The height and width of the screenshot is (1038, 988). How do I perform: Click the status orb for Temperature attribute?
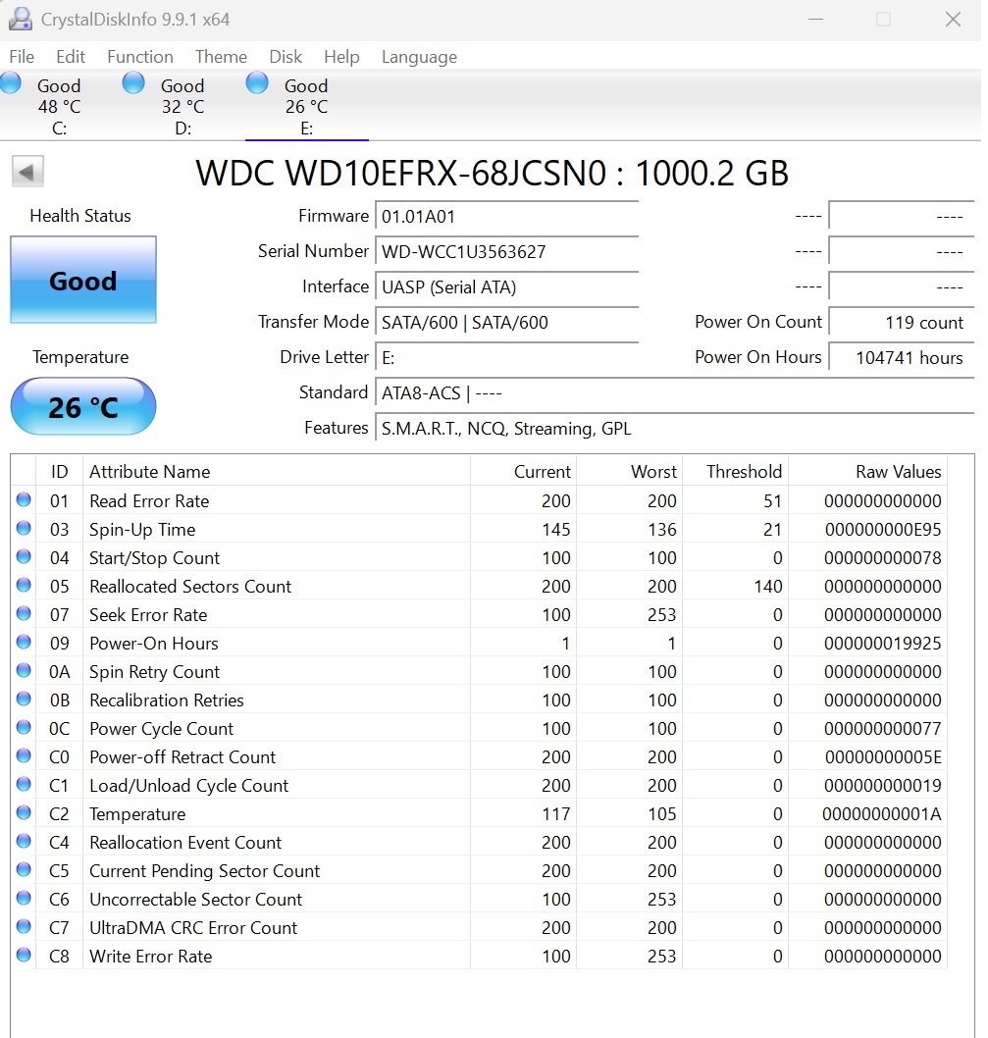(x=24, y=813)
